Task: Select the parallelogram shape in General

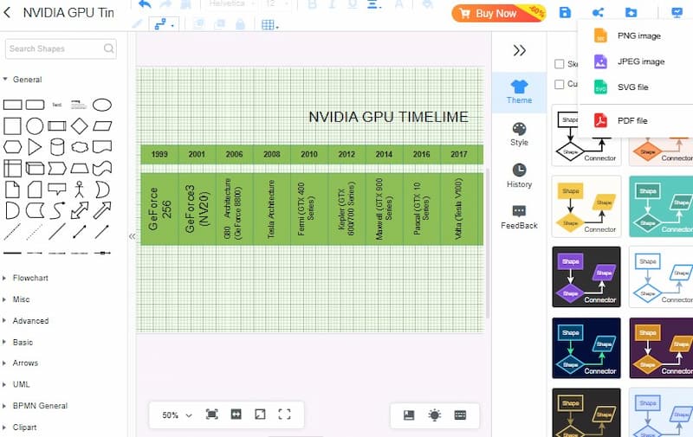Action: (102, 125)
